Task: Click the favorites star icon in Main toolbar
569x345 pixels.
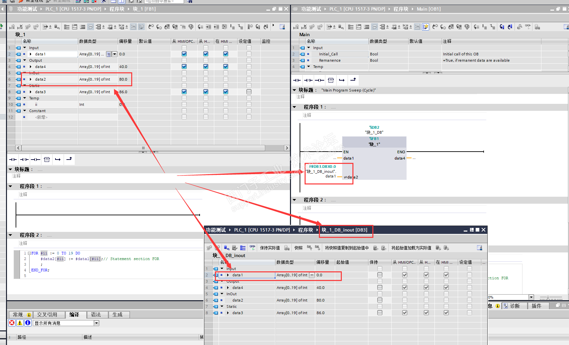Action: click(426, 27)
